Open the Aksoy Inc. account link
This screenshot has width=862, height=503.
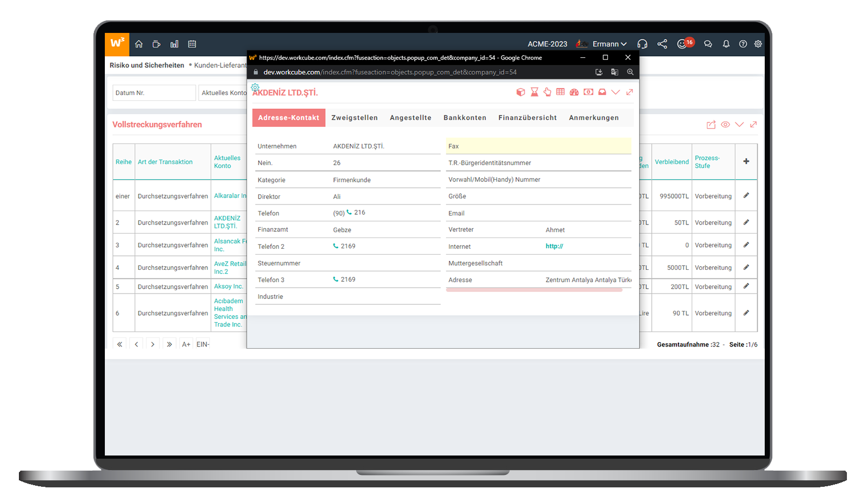pos(229,287)
